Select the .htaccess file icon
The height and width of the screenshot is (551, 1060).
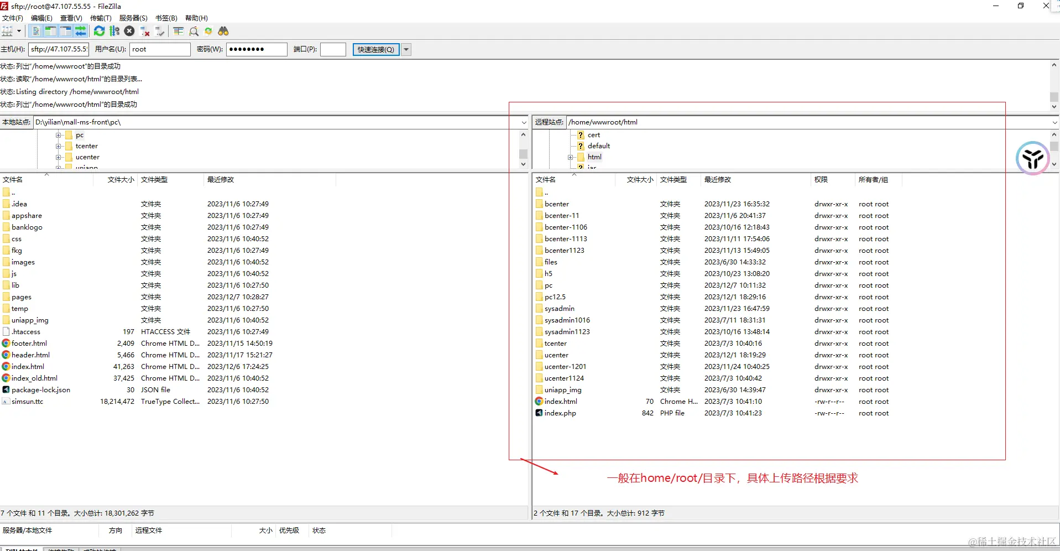[6, 332]
